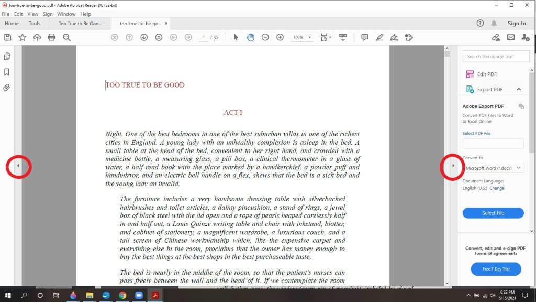Image resolution: width=536 pixels, height=302 pixels.
Task: Expand the Convert to Microsoft Word dropdown
Action: point(493,168)
